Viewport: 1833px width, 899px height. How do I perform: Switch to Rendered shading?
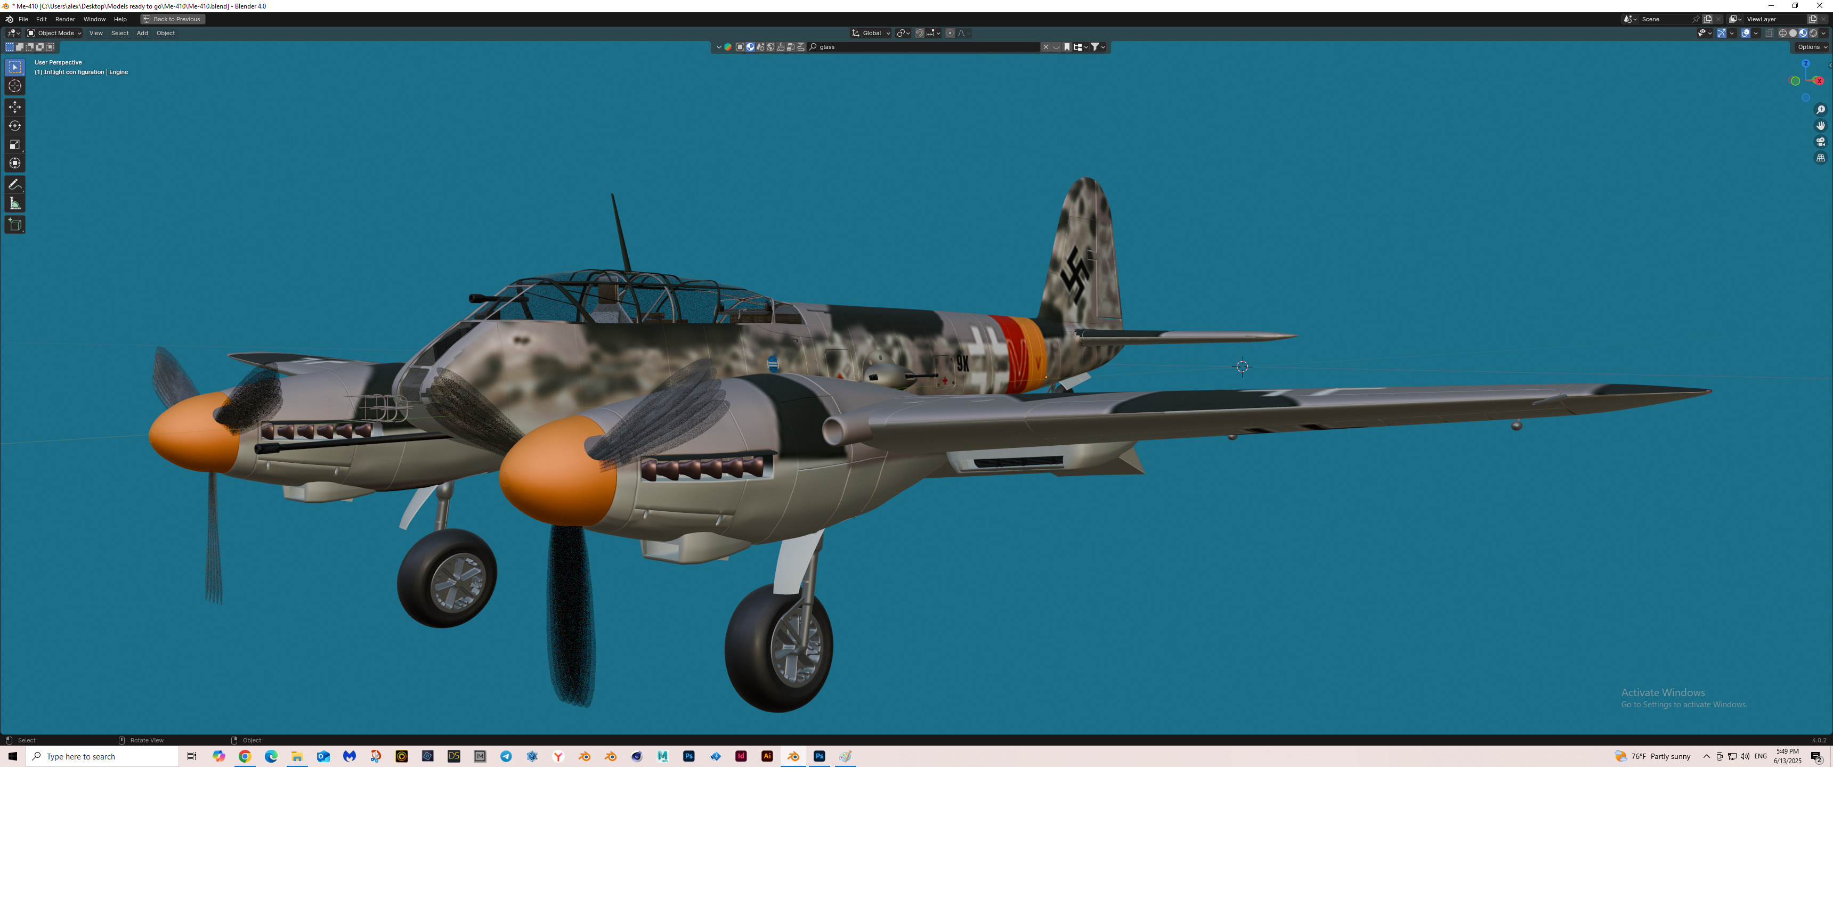(1813, 34)
